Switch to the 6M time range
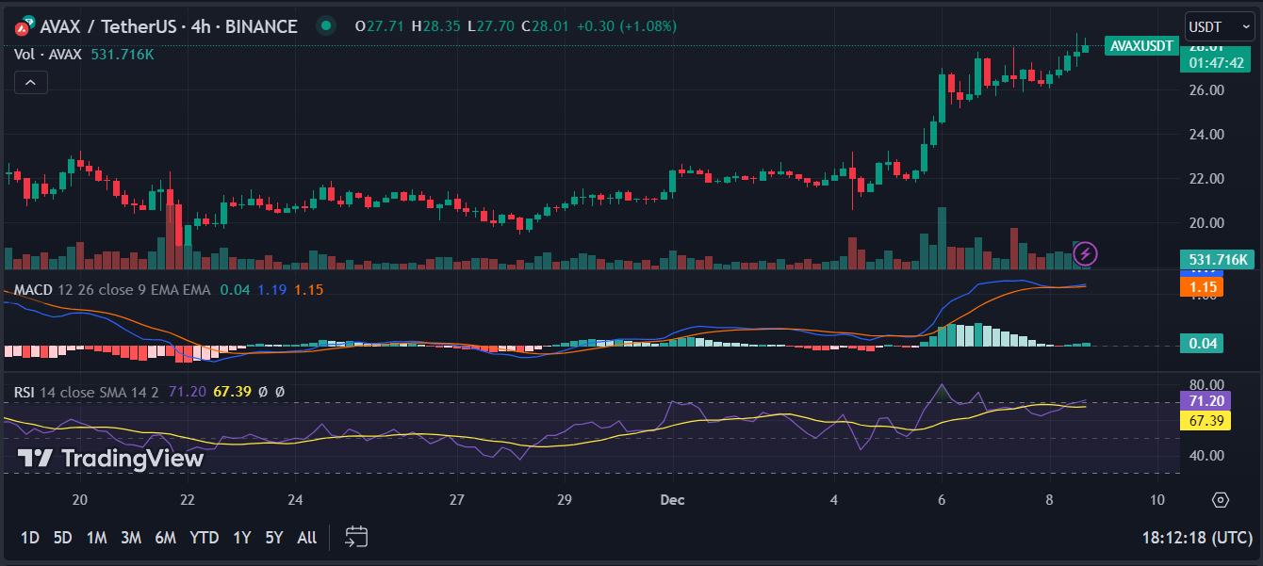This screenshot has height=566, width=1263. click(x=165, y=538)
